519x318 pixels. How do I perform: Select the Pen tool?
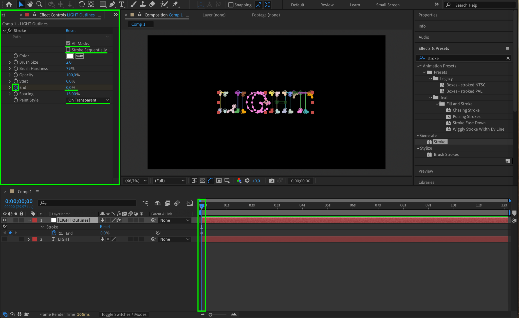(x=112, y=4)
